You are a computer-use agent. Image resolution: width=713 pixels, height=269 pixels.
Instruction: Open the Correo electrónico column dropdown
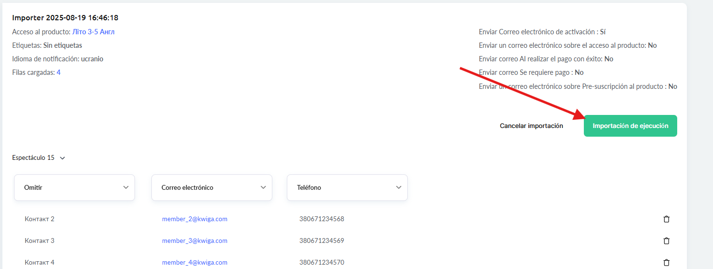point(212,187)
